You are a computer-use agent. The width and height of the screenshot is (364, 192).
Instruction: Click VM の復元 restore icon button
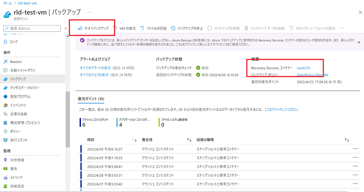tap(125, 28)
